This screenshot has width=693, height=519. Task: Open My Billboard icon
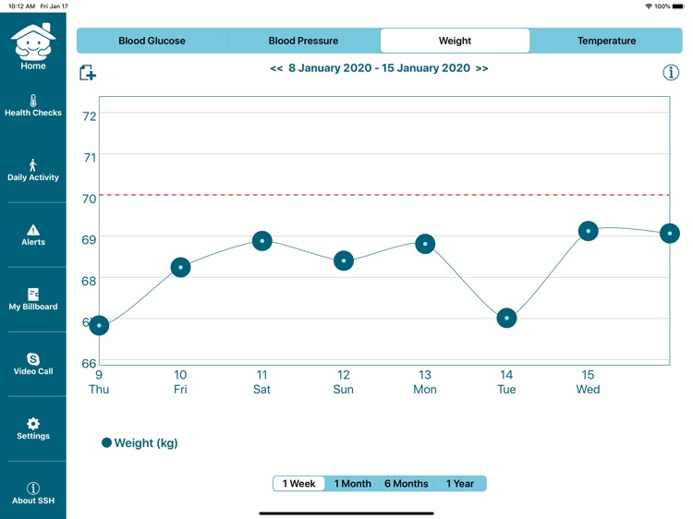point(33,295)
